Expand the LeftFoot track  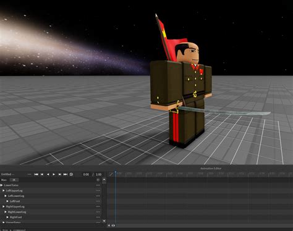click(x=7, y=201)
